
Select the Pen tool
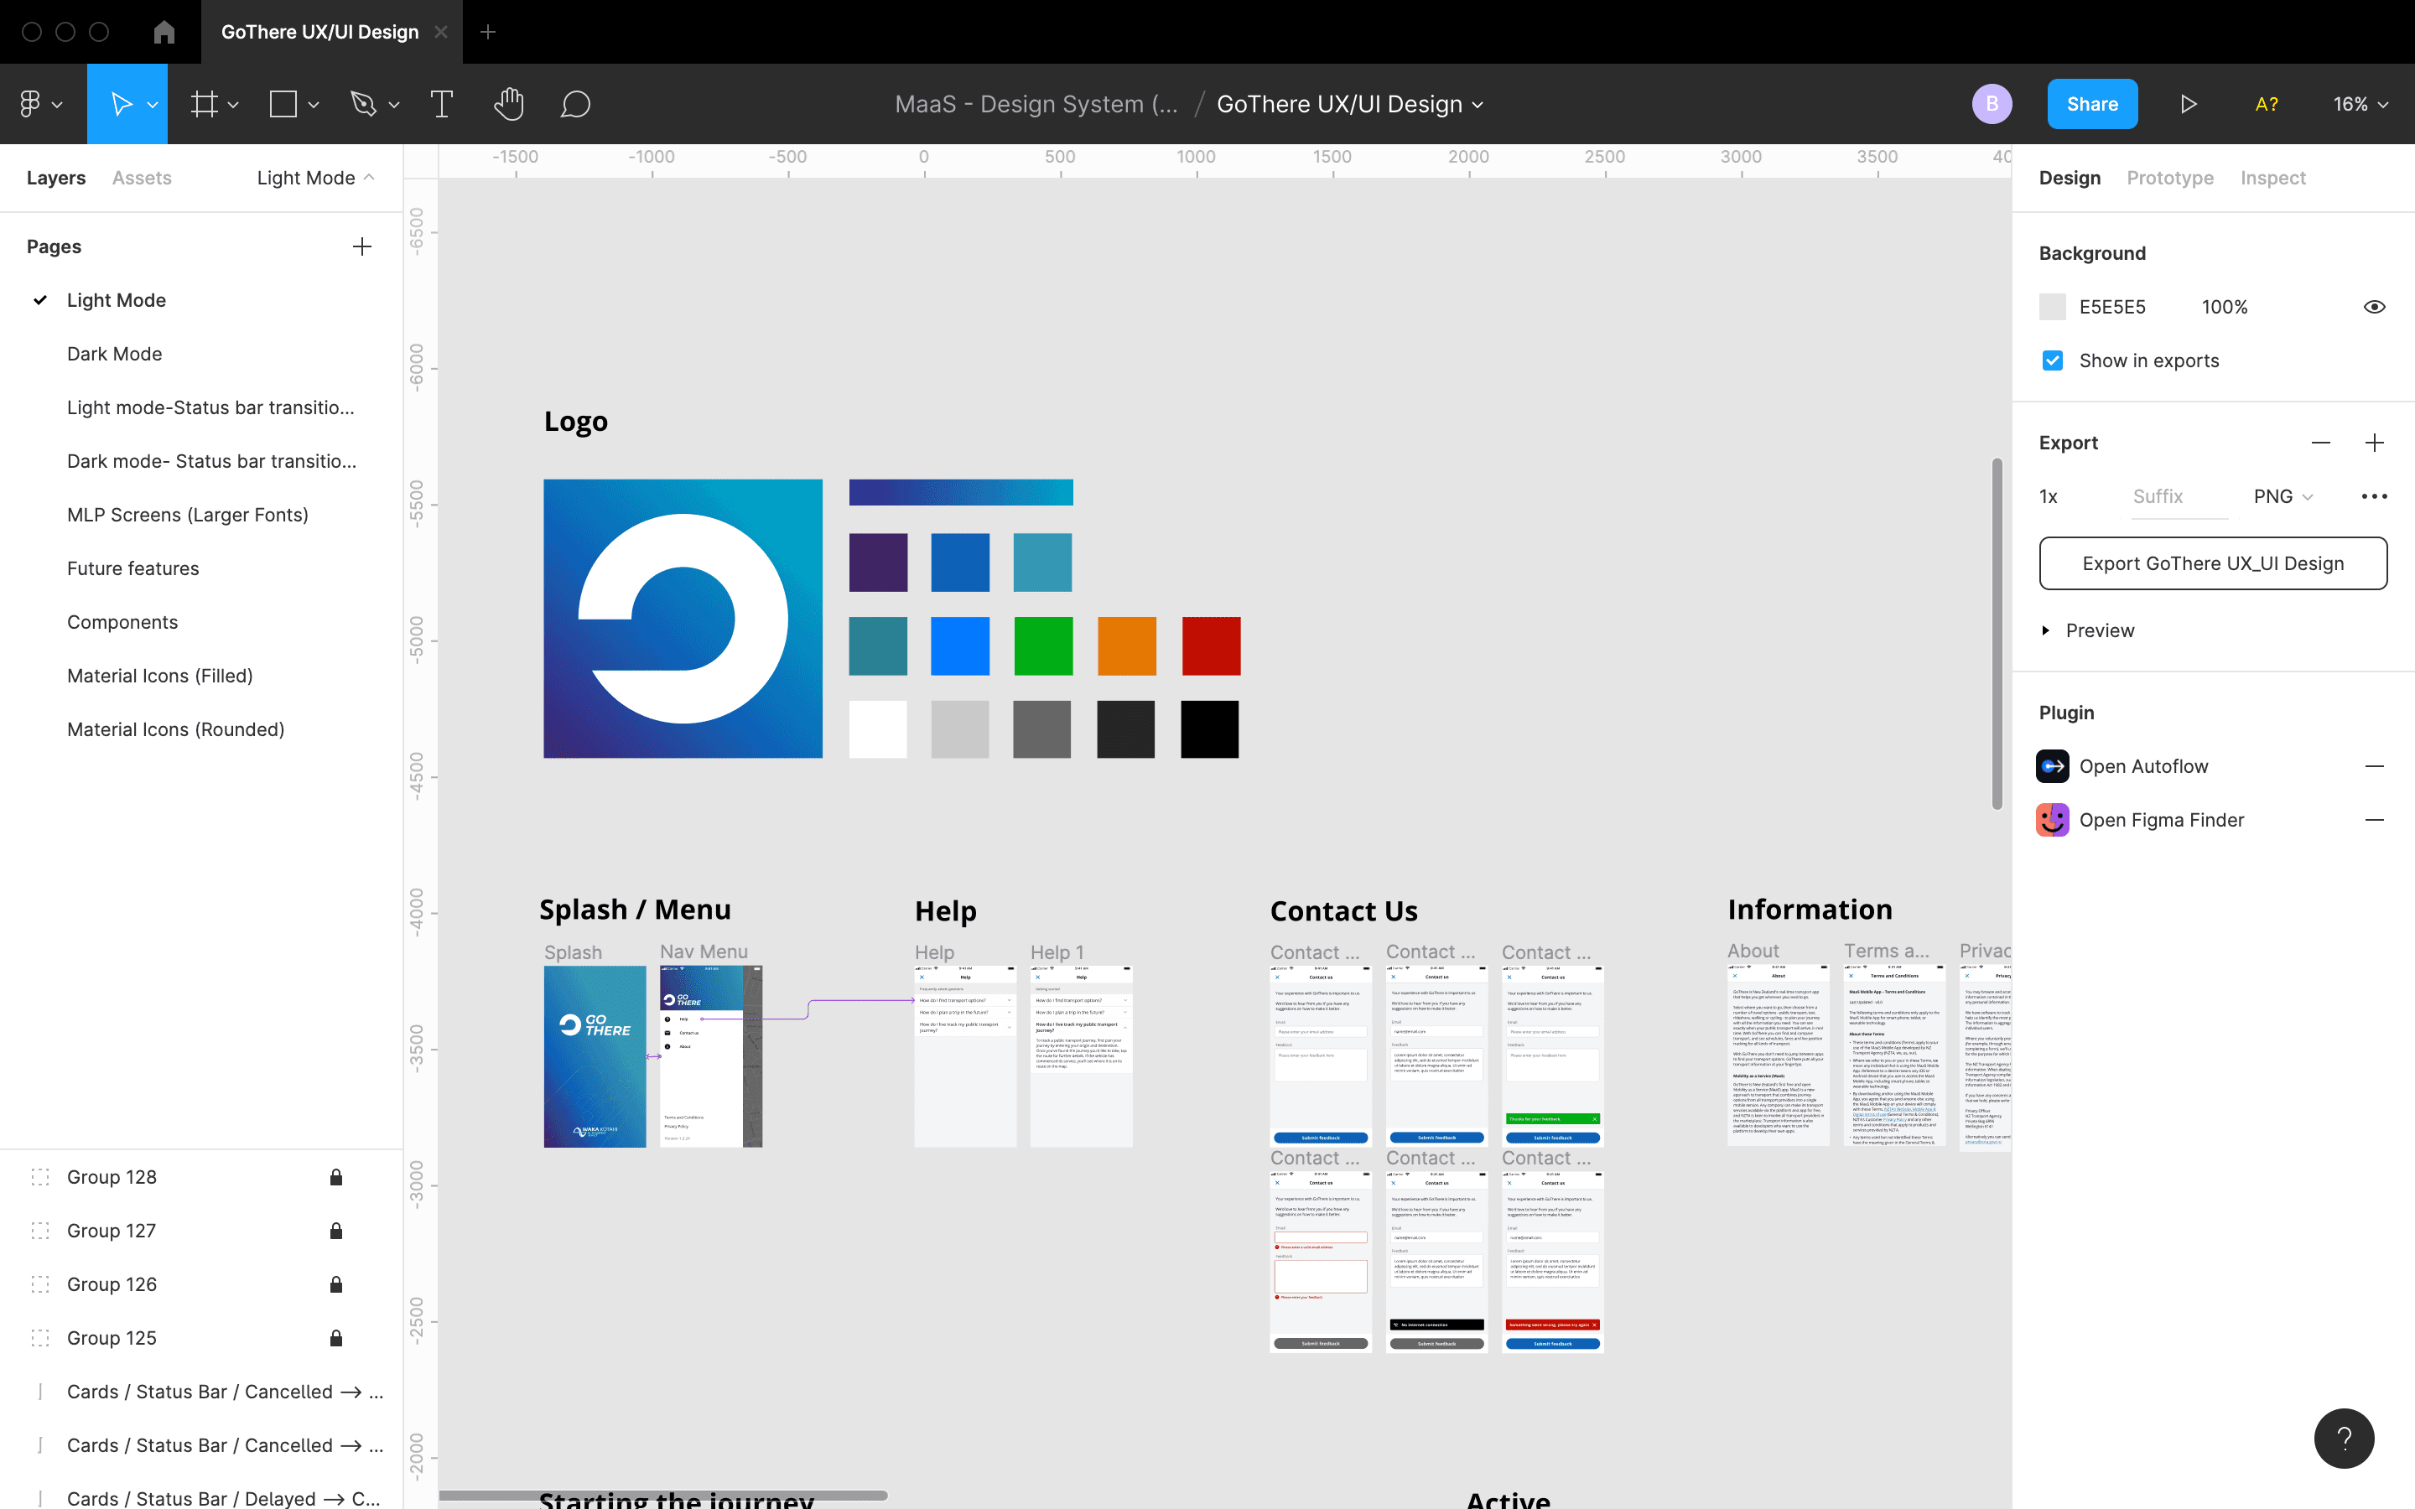click(x=363, y=104)
